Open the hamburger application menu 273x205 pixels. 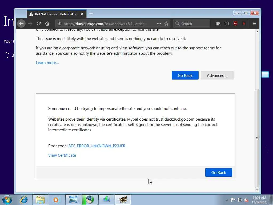click(x=254, y=23)
